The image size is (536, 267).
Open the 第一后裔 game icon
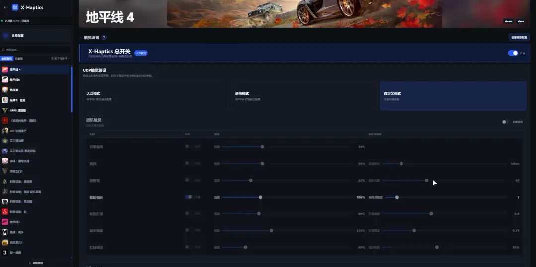pyautogui.click(x=5, y=253)
